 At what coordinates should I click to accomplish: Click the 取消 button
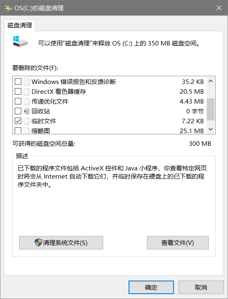pos(201,287)
